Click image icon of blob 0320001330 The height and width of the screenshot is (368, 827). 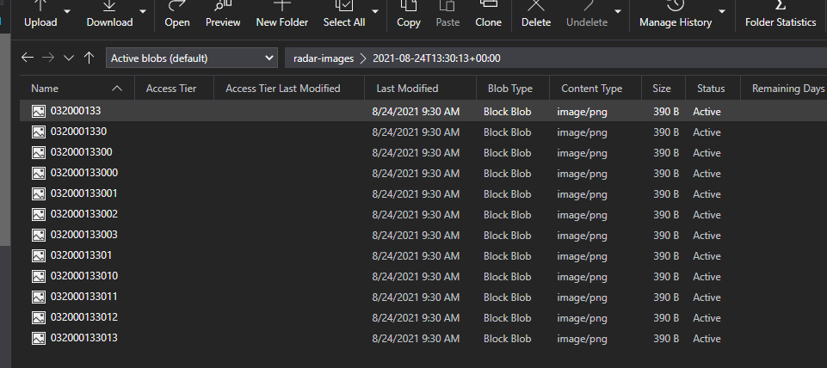39,132
